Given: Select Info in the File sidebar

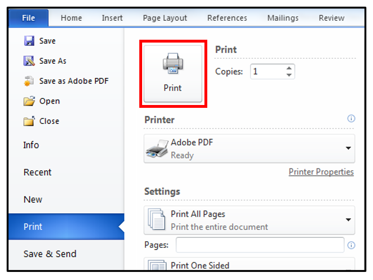Looking at the screenshot, I should click(31, 145).
